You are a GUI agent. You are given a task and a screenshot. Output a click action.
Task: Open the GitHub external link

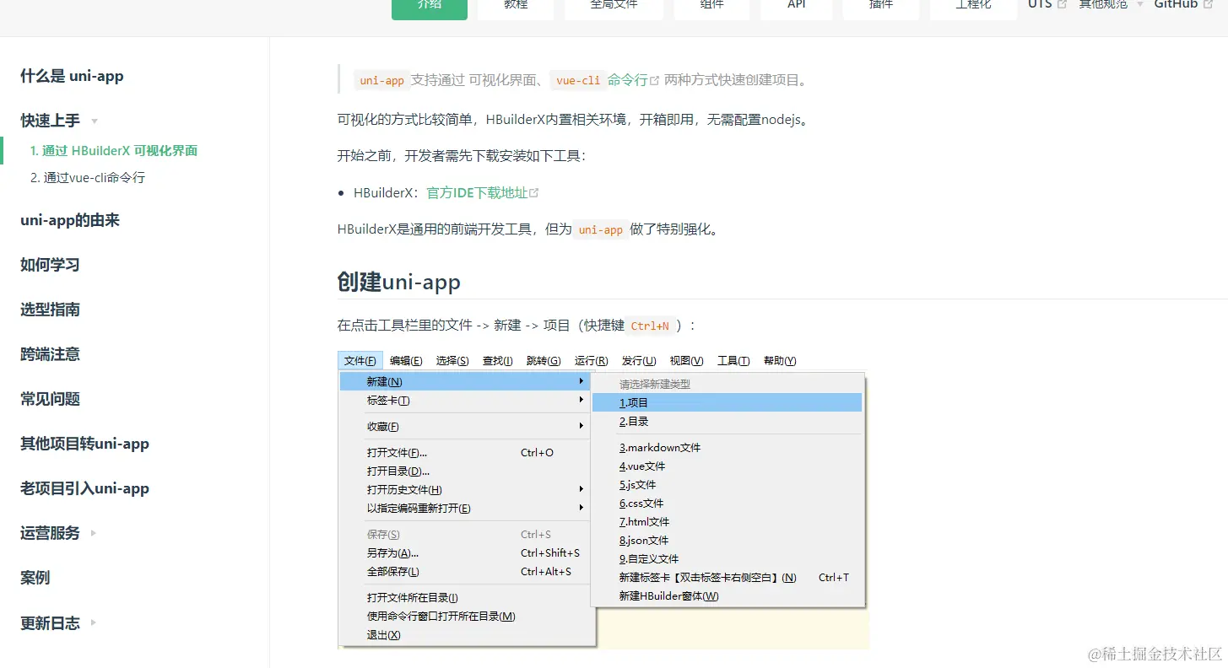click(x=1182, y=5)
